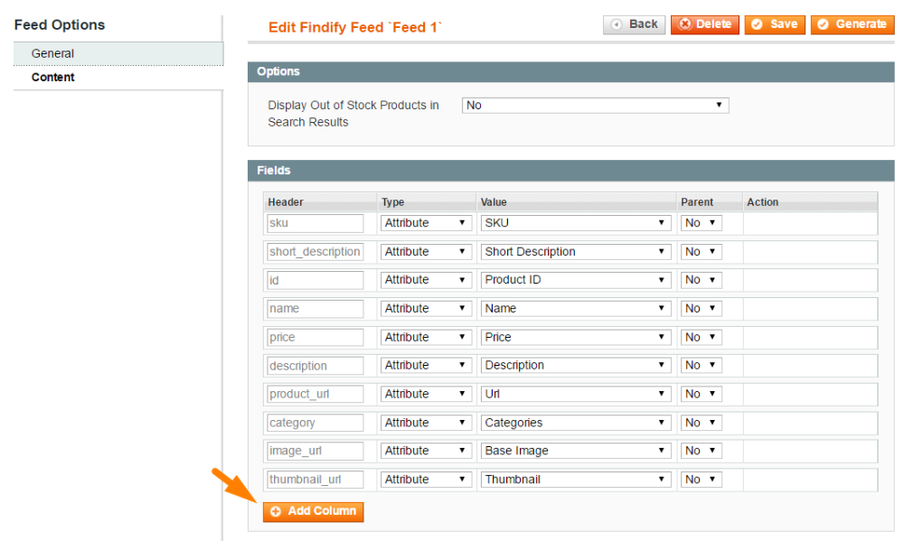Click the Fields section header
904x541 pixels.
click(x=570, y=171)
